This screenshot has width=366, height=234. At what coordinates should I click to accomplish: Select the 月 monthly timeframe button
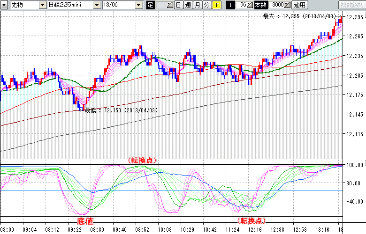197,5
